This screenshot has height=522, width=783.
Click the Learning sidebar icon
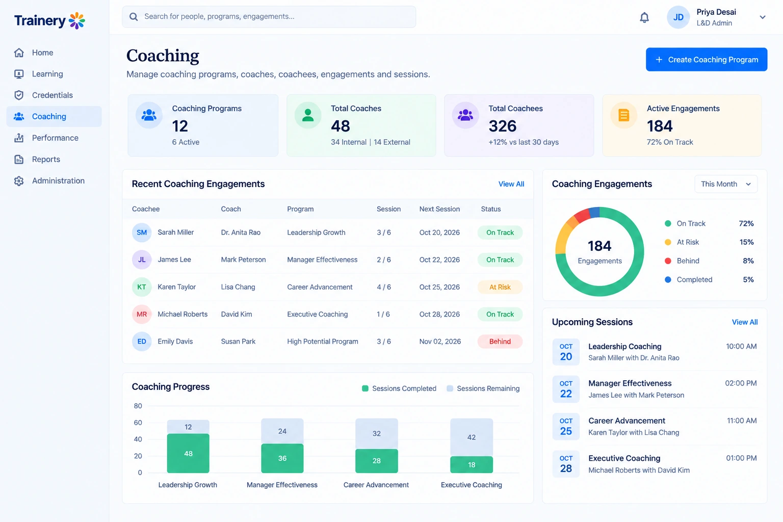tap(19, 74)
